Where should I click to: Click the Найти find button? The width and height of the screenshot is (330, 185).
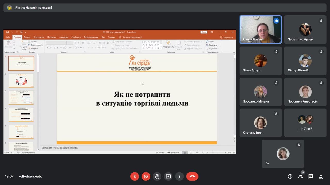pos(210,42)
